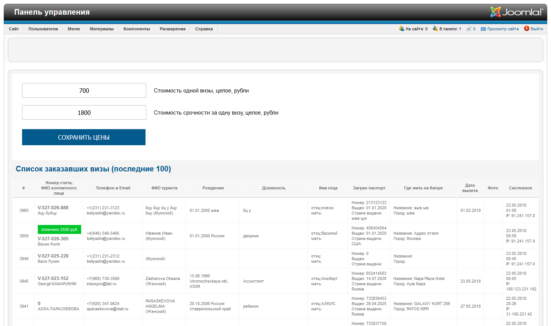Click the "Должность" column header
Screen dimensions: 551x326
tap(274, 188)
